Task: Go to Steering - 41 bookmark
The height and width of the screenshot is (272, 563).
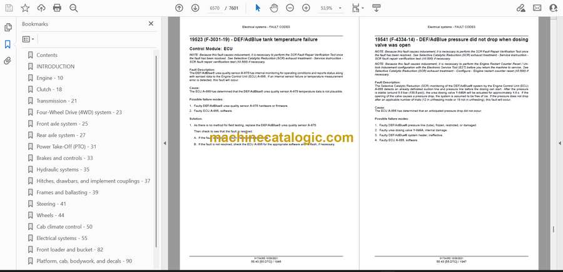Action: tap(51, 204)
